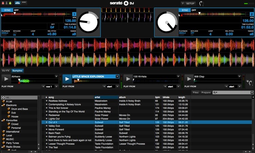Click the sampler output icon at right
255x153 pixels.
point(250,83)
